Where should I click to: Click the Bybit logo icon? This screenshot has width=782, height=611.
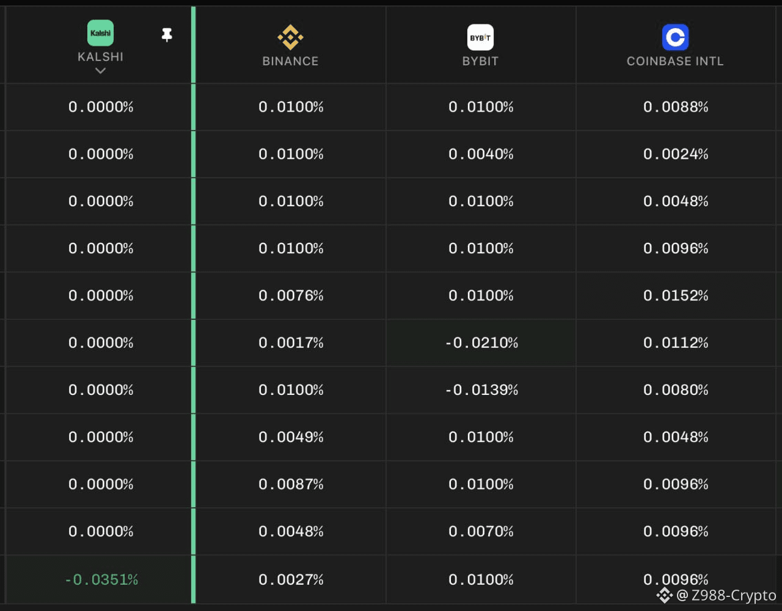pos(480,37)
